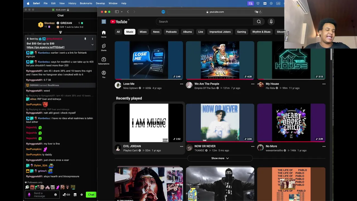Image resolution: width=357 pixels, height=201 pixels.
Task: Click Safari's back navigation arrow
Action: pyautogui.click(x=128, y=12)
